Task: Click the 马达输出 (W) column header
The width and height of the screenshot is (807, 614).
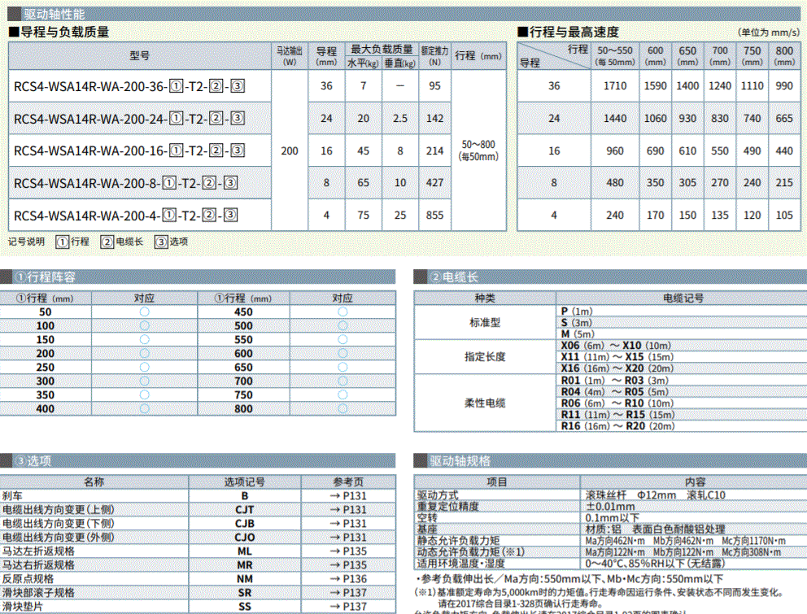Action: pyautogui.click(x=290, y=56)
